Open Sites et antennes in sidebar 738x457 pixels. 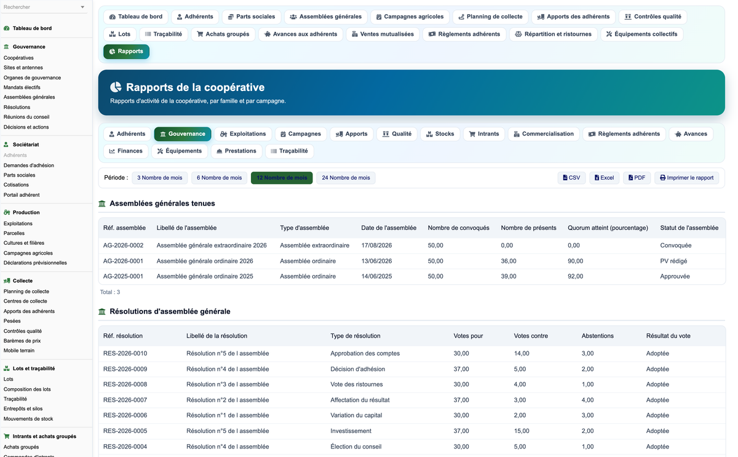[x=23, y=68]
